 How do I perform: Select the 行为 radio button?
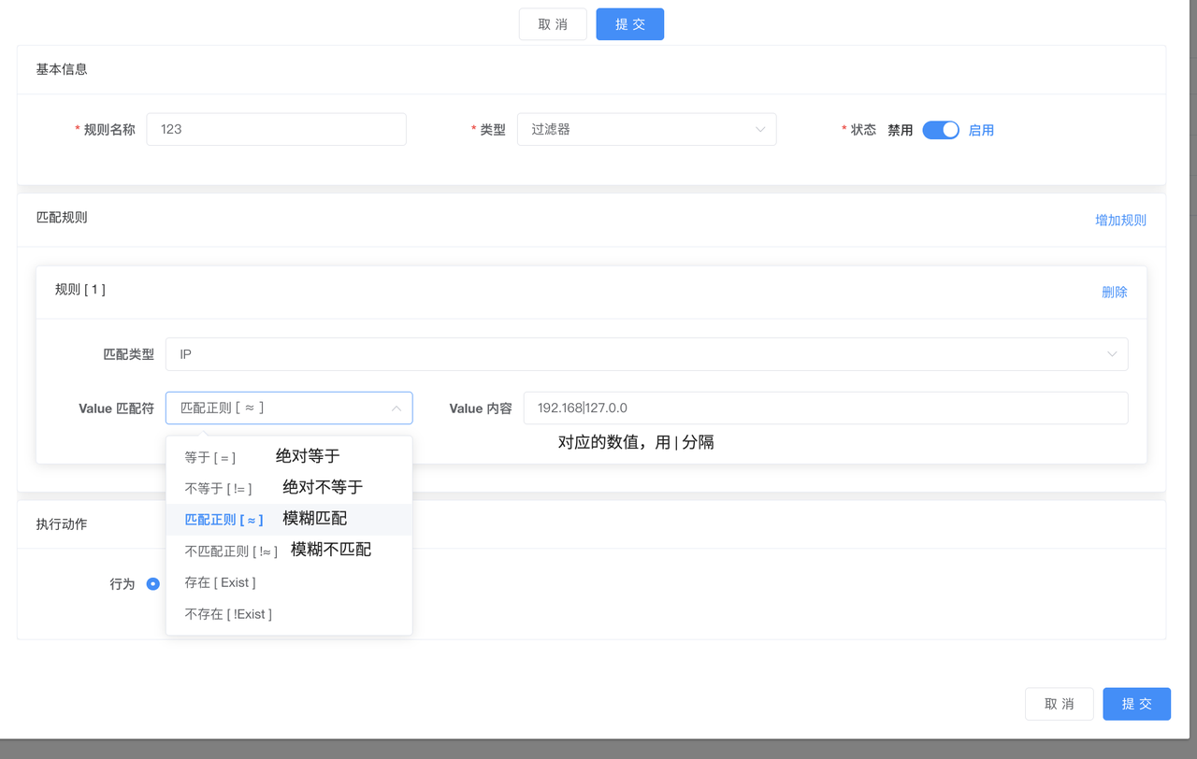tap(153, 584)
